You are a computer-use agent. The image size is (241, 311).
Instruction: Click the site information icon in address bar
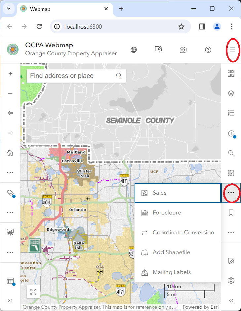(57, 26)
